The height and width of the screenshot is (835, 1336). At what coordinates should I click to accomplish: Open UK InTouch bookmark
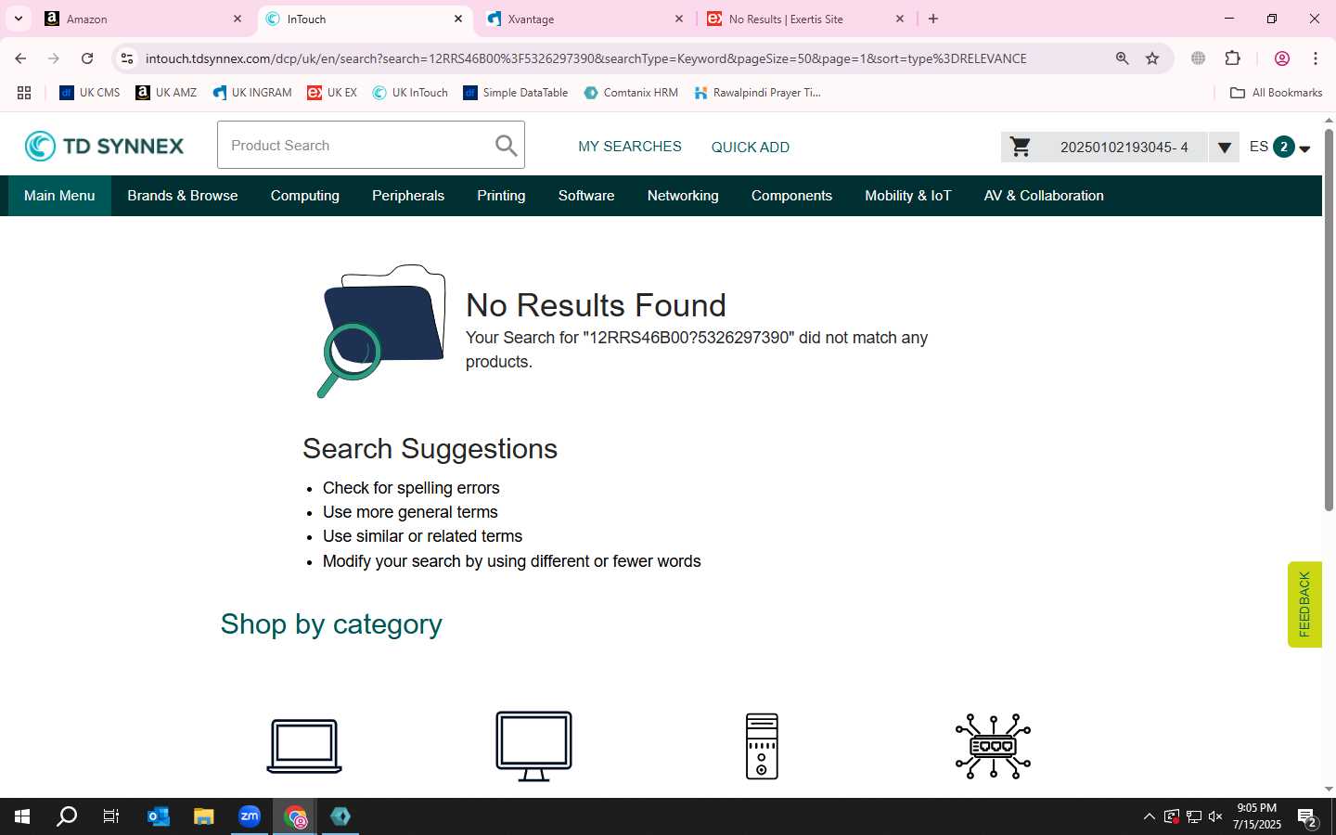click(410, 93)
